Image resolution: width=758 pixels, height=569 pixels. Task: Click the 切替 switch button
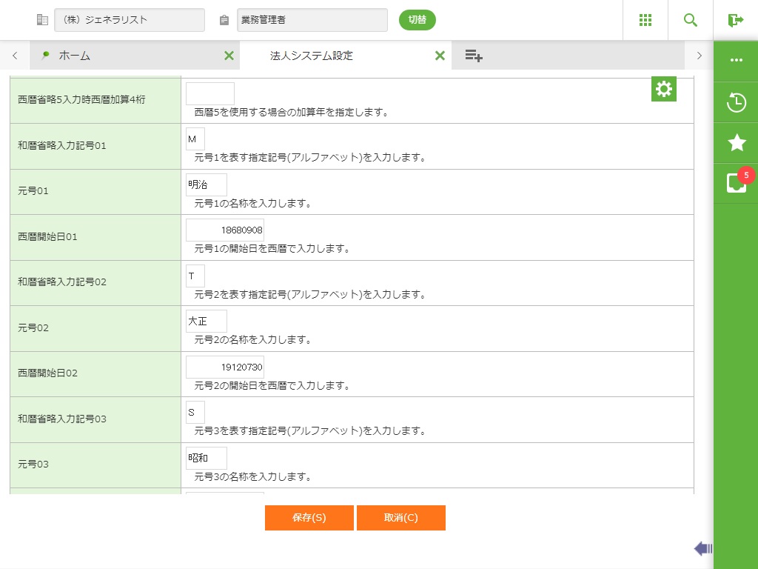417,20
